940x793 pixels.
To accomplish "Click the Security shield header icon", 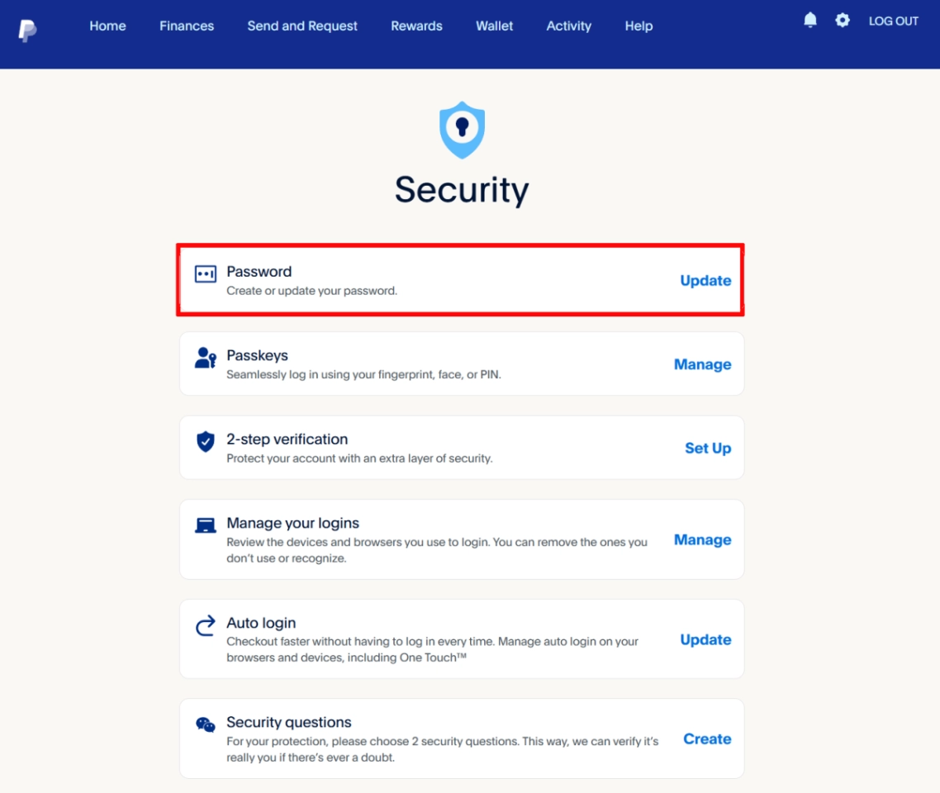I will (462, 130).
